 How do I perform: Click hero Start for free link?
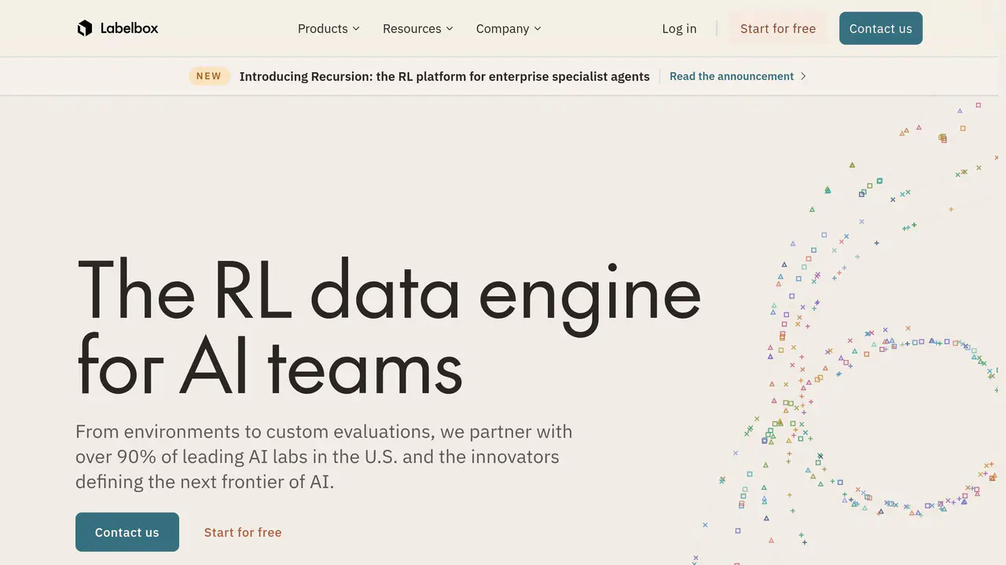point(243,532)
